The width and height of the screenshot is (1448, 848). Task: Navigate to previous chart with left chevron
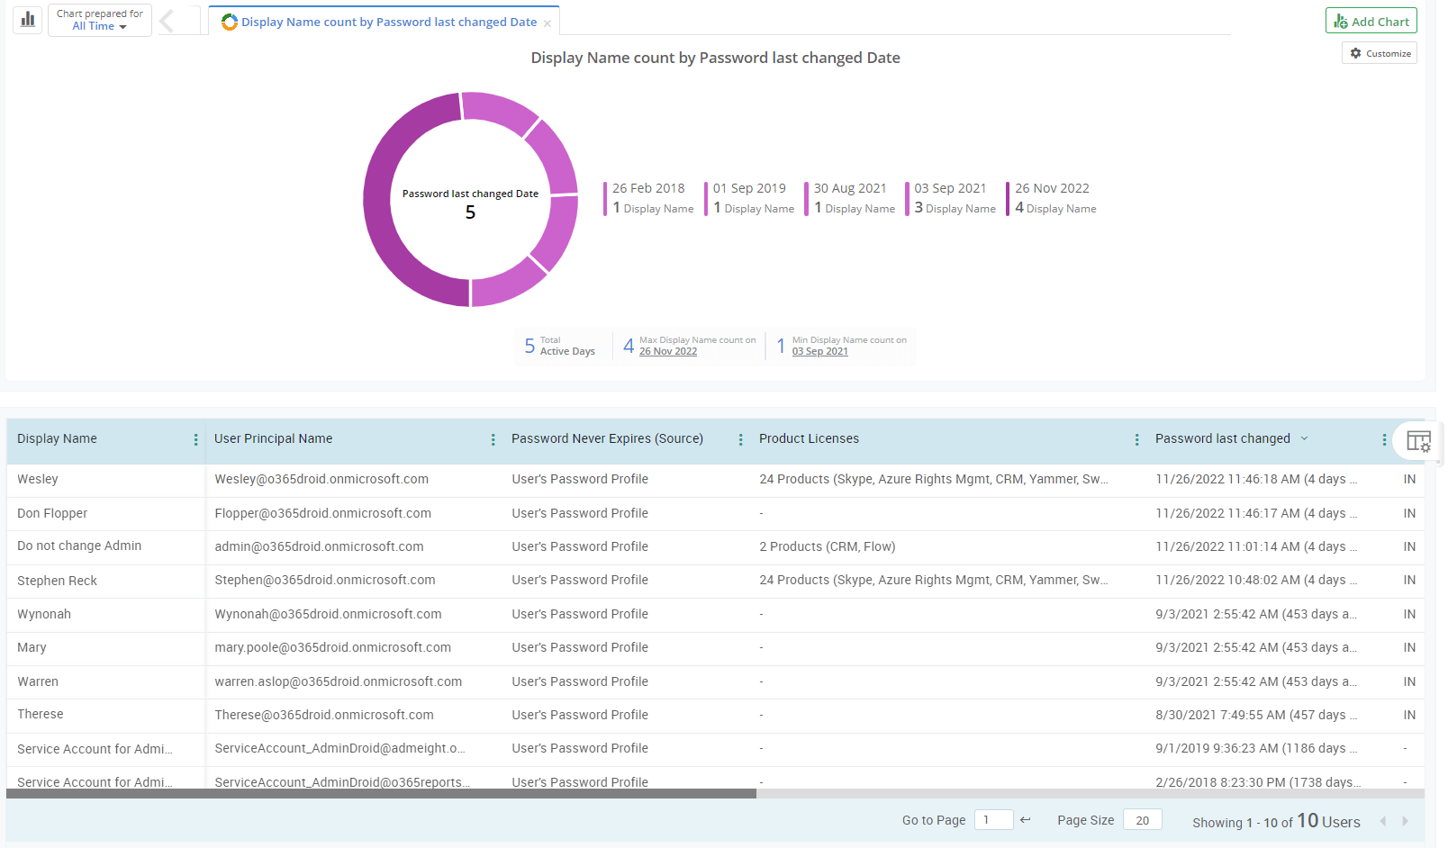pos(167,21)
